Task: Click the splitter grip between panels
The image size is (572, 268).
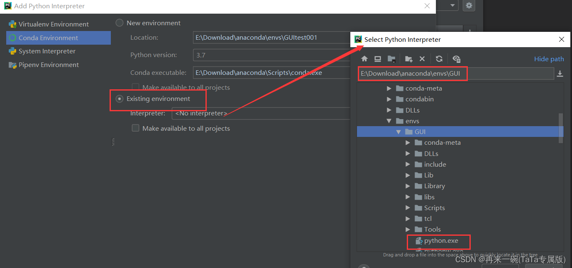Action: (x=113, y=142)
